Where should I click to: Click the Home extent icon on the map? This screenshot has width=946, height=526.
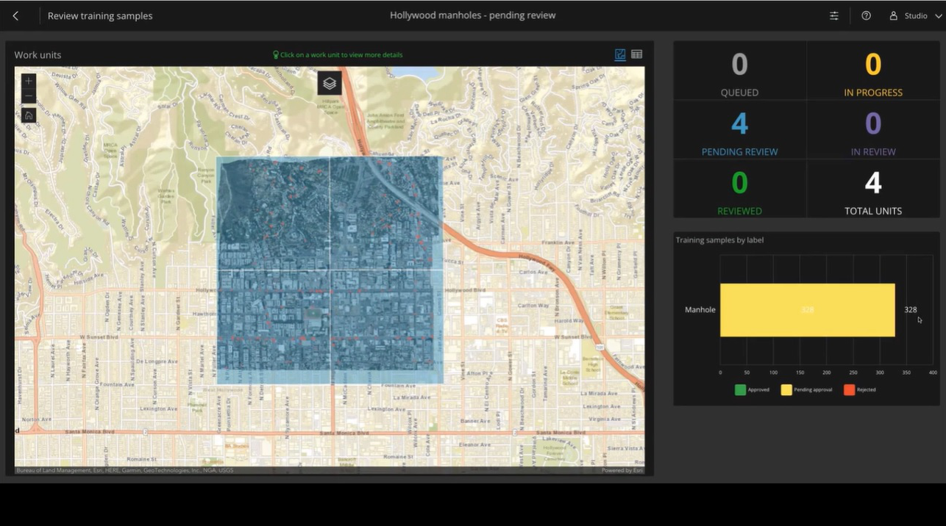coord(28,115)
